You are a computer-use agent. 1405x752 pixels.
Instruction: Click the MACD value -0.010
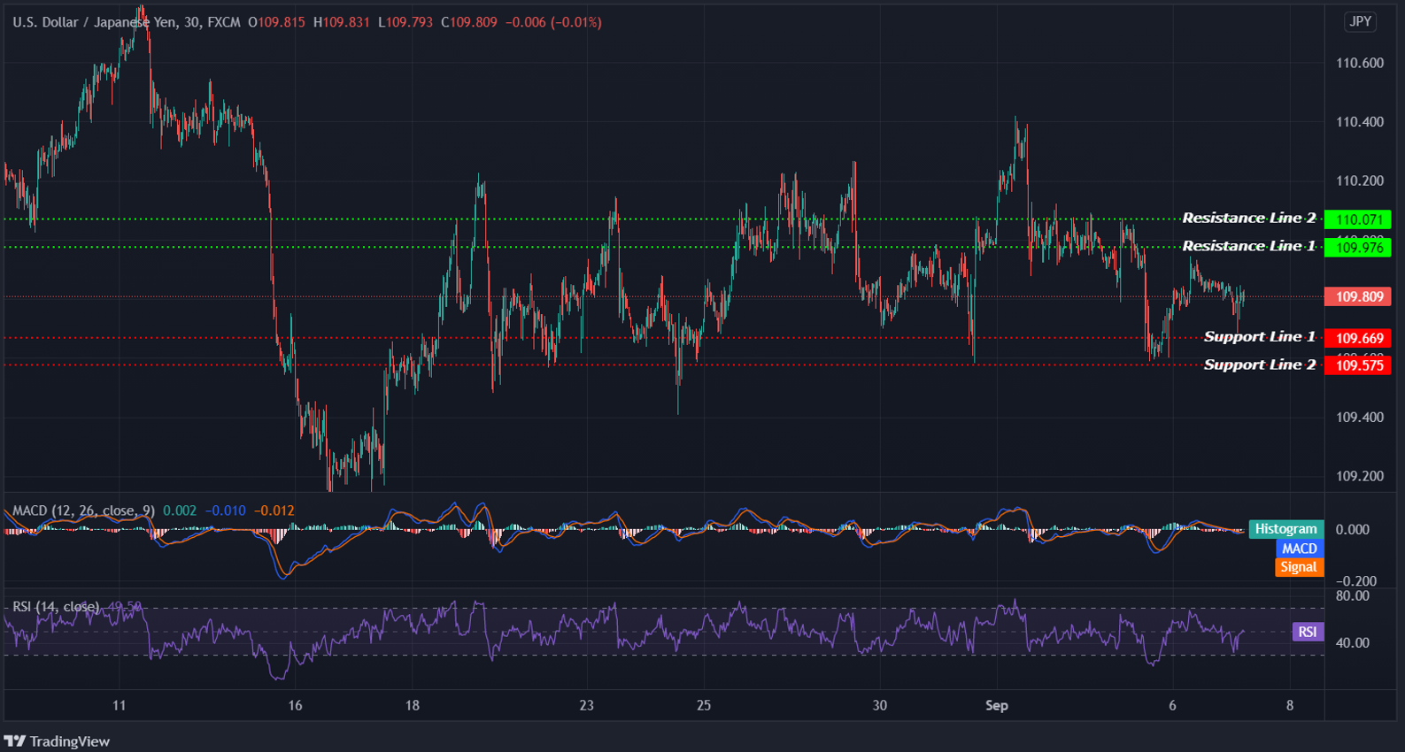pos(226,510)
